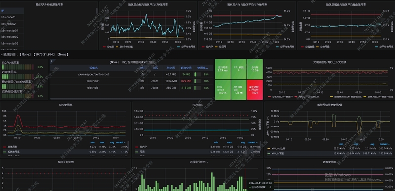Sort the table by the 分区 column header
The height and width of the screenshot is (191, 395).
155,68
